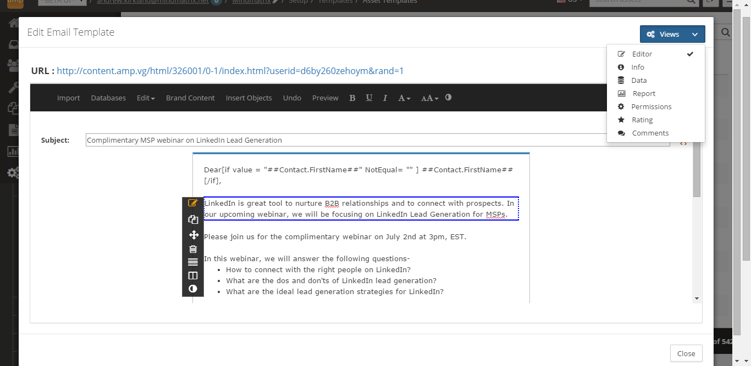Click the columns layout icon
751x366 pixels.
tap(193, 275)
